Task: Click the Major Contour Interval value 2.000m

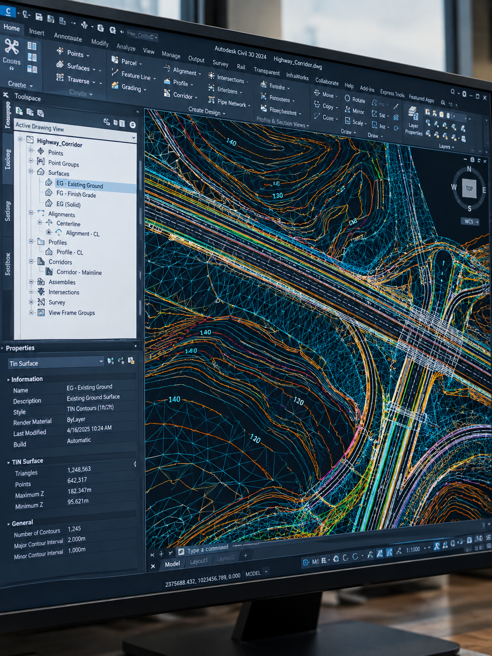Action: click(77, 539)
